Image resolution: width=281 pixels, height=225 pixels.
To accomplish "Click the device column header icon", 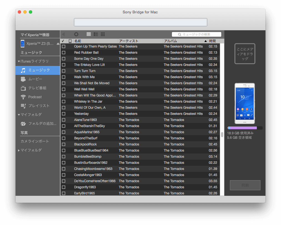I will [70, 41].
